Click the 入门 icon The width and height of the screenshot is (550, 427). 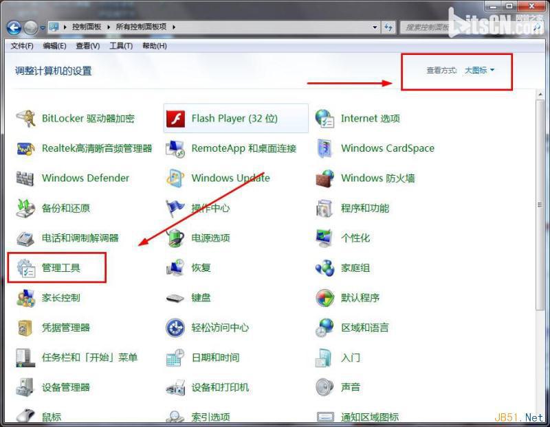(324, 358)
